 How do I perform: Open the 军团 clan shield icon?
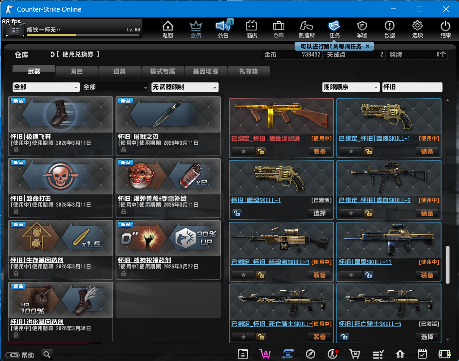point(362,29)
